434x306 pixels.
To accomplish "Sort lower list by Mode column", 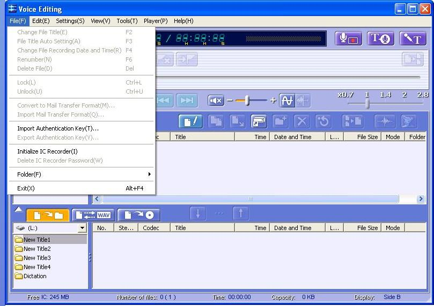I will (x=393, y=228).
